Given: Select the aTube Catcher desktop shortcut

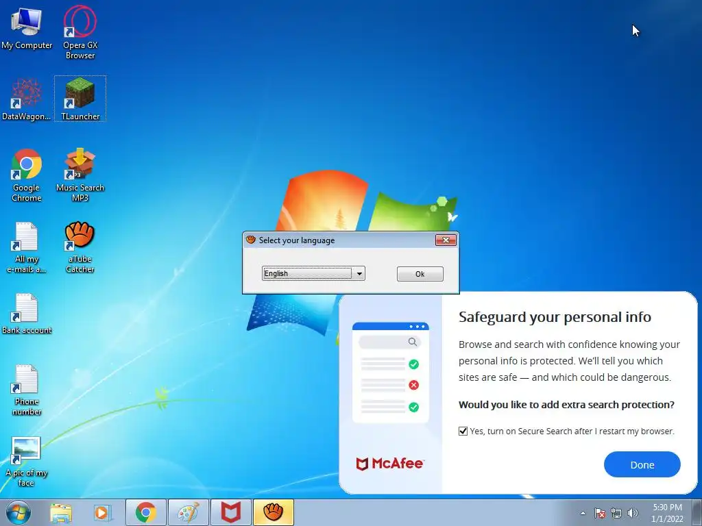Looking at the screenshot, I should (x=80, y=247).
